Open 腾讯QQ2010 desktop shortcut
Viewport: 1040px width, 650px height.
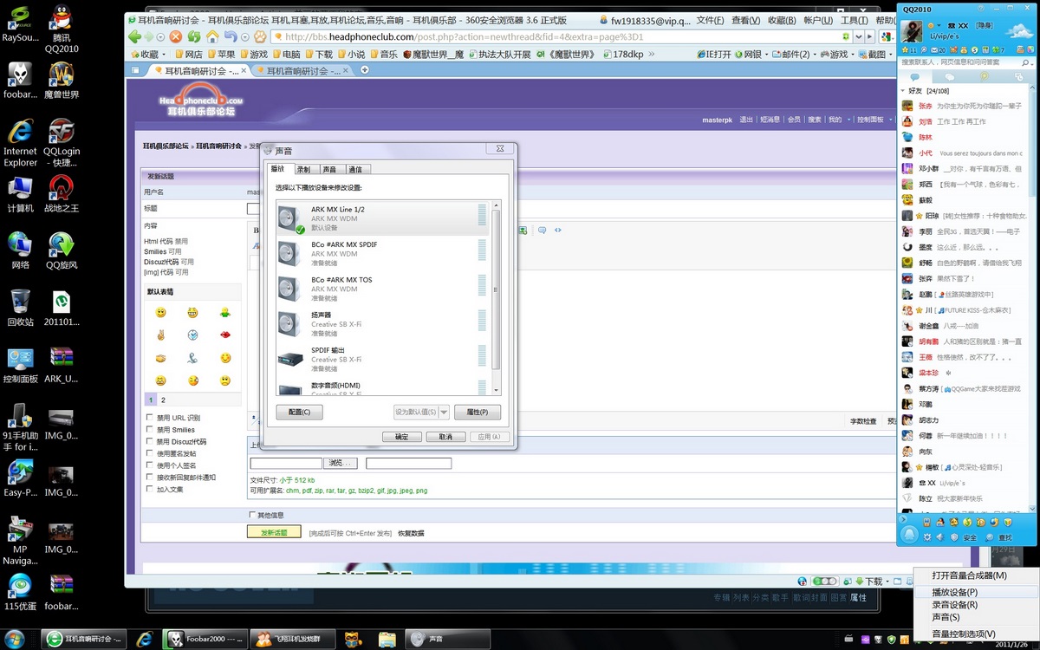coord(61,28)
